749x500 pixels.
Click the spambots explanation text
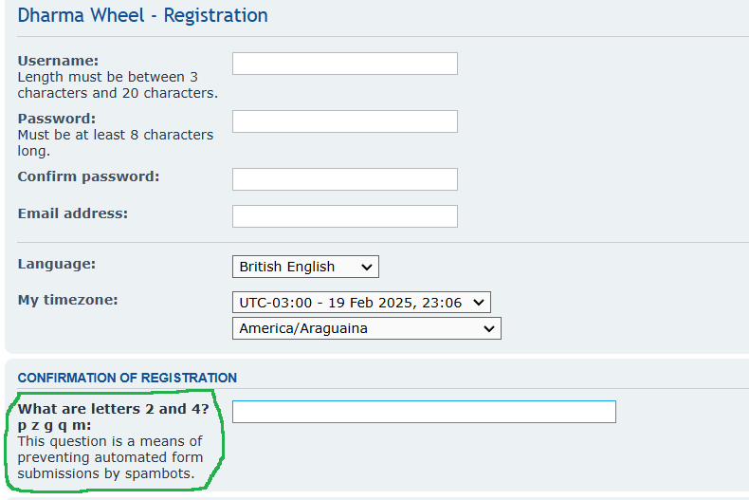[x=110, y=457]
